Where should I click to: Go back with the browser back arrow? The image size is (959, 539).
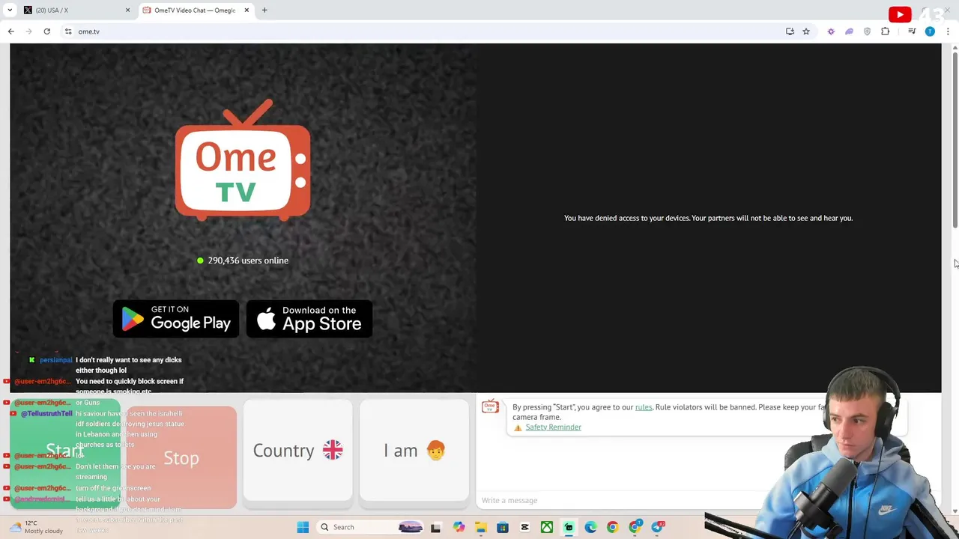point(10,31)
